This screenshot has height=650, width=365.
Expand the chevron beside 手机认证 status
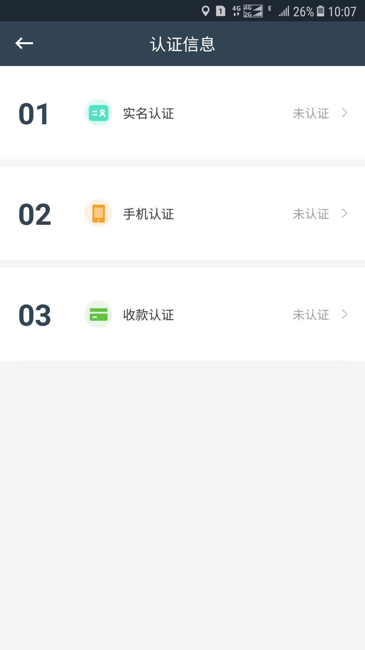(344, 213)
